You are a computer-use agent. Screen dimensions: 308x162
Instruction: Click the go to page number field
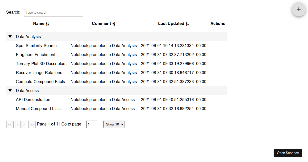pyautogui.click(x=92, y=124)
